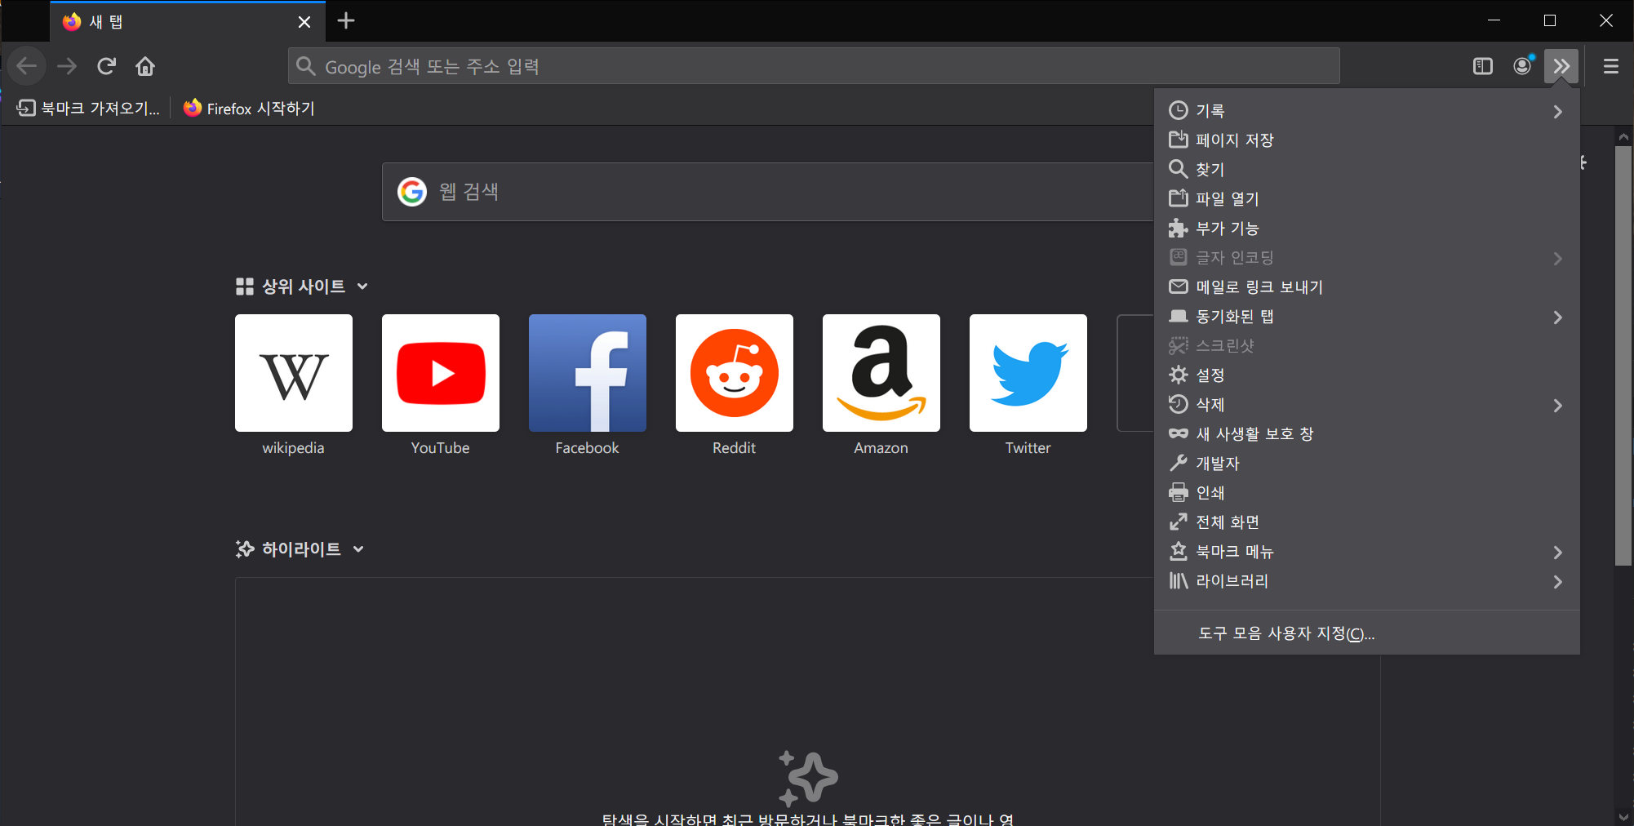The width and height of the screenshot is (1634, 826).
Task: Click the scrollbar down arrow
Action: (x=1623, y=817)
